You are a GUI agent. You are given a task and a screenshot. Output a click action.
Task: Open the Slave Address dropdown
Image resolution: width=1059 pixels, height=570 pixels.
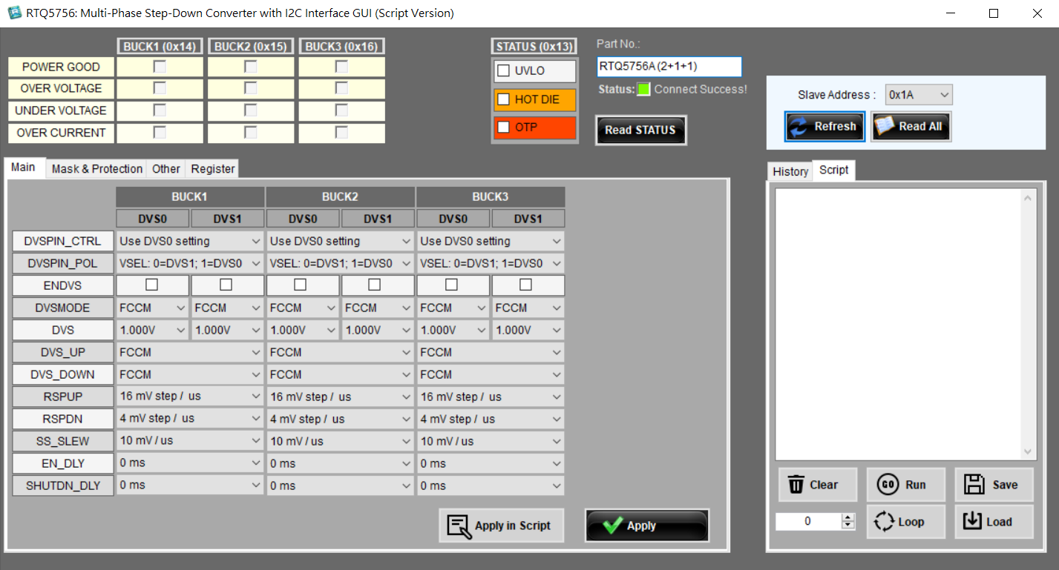point(919,95)
